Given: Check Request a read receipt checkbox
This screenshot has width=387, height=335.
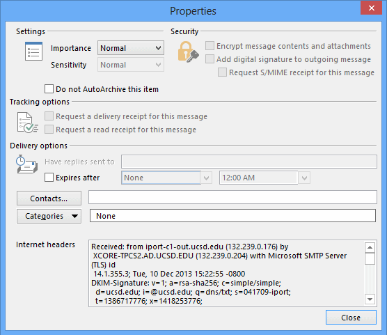Looking at the screenshot, I should tap(49, 130).
